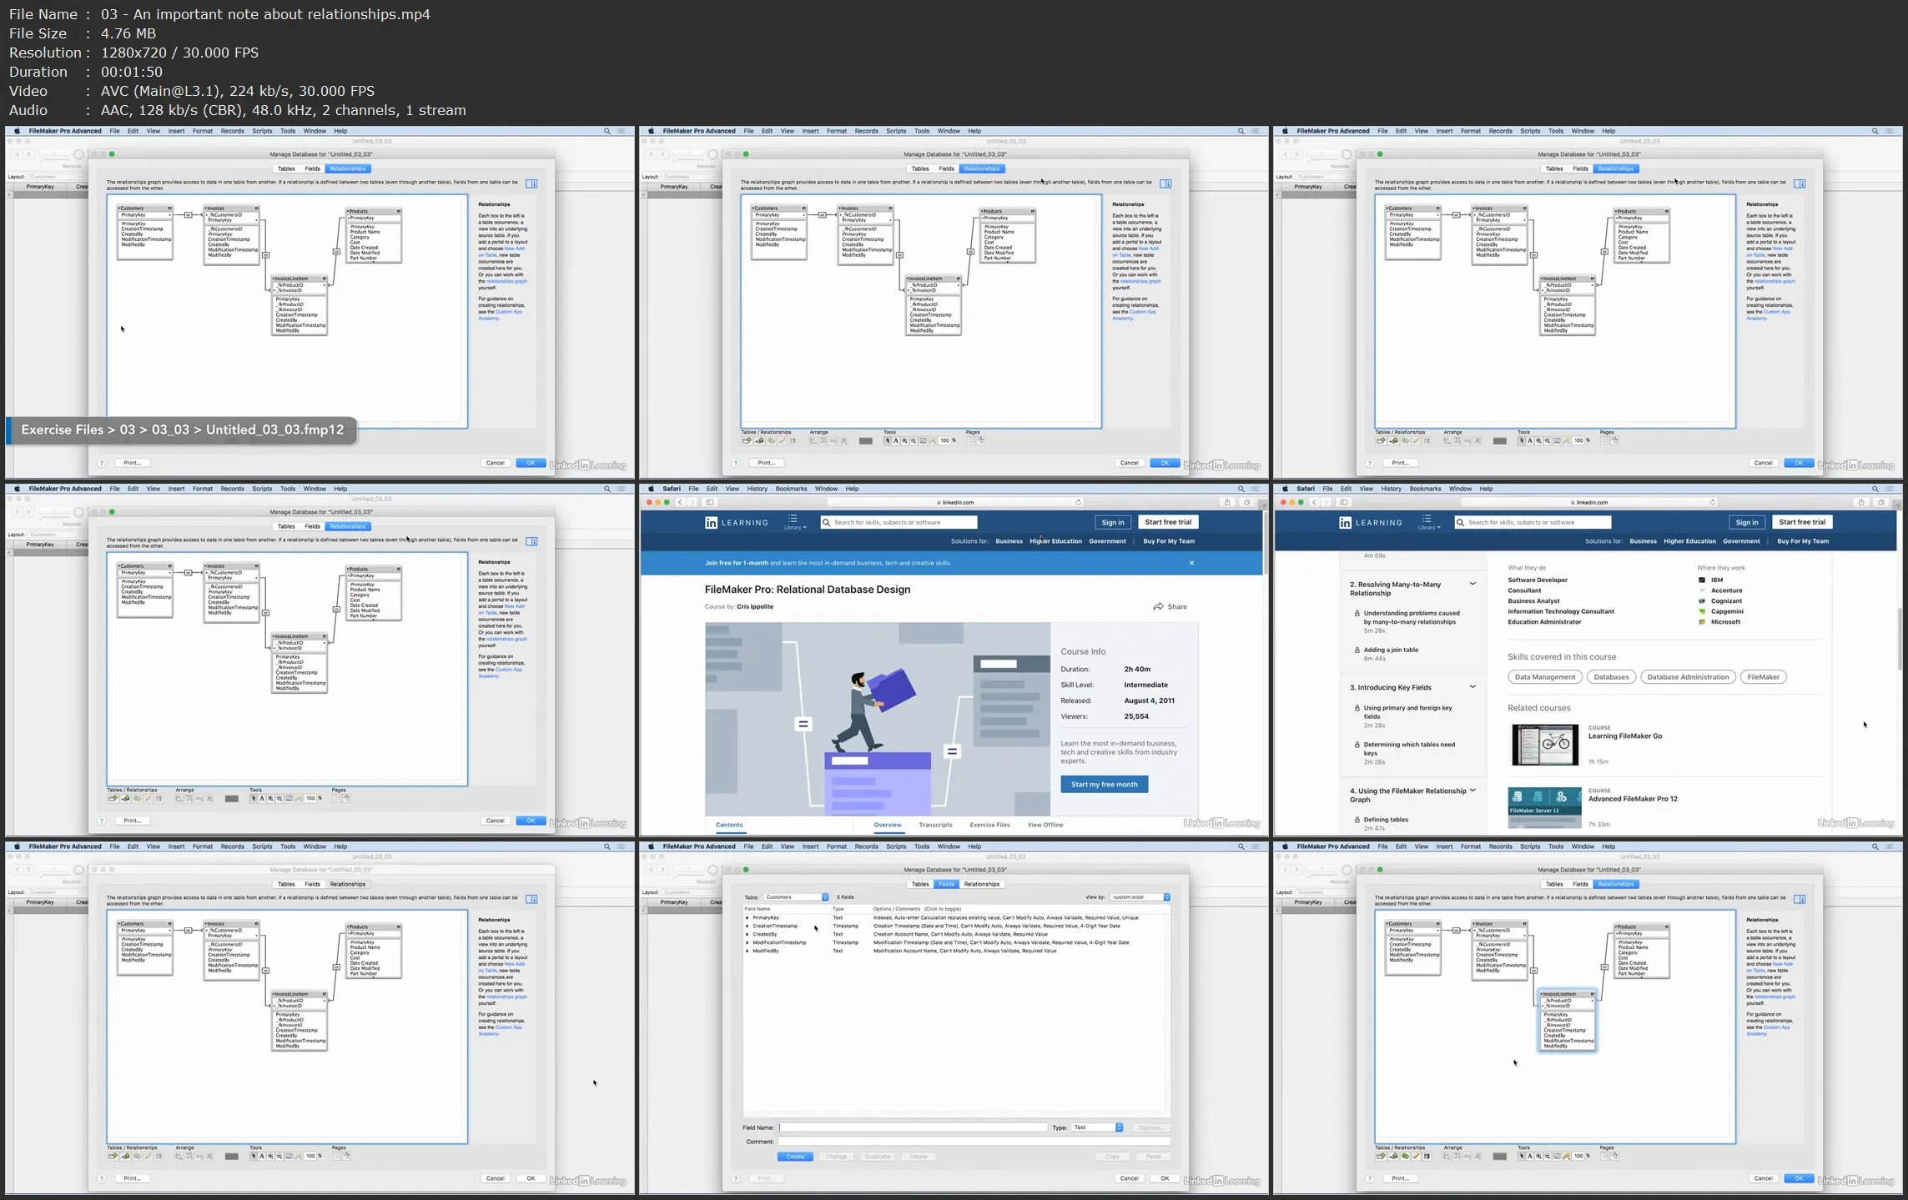Open lesson 'Determining which tables need keys'
The height and width of the screenshot is (1200, 1908).
[1408, 749]
